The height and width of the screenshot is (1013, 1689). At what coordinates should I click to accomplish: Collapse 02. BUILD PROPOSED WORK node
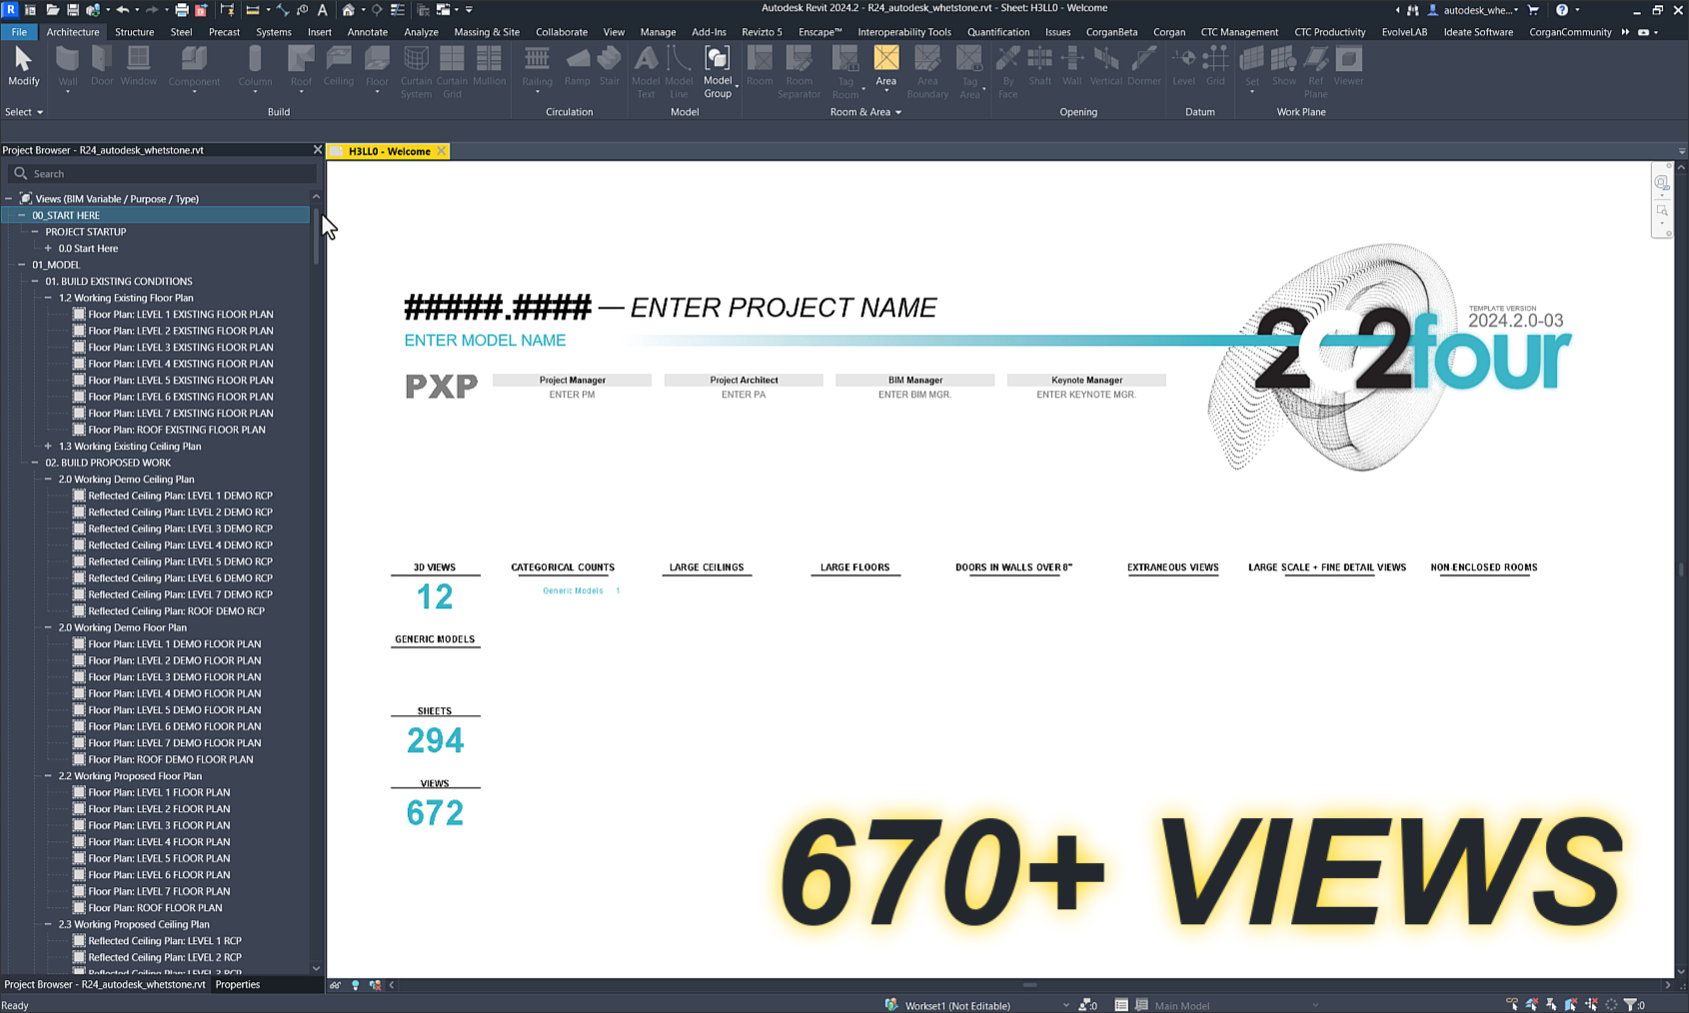[35, 463]
